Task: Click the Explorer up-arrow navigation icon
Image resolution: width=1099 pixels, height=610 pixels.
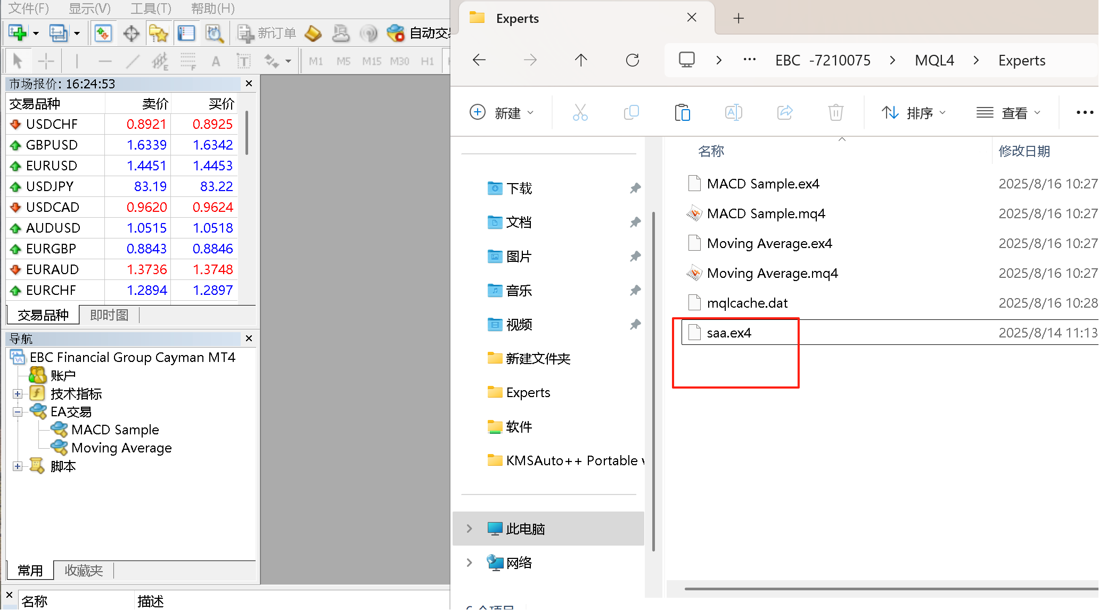Action: pyautogui.click(x=581, y=60)
